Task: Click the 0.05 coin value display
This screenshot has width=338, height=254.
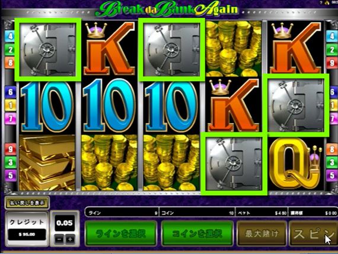Action: point(65,223)
